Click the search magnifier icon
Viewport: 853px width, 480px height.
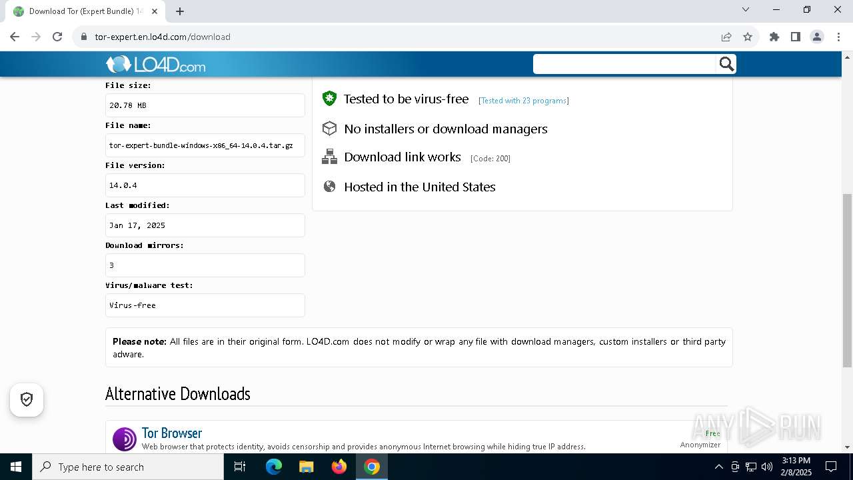pos(726,64)
